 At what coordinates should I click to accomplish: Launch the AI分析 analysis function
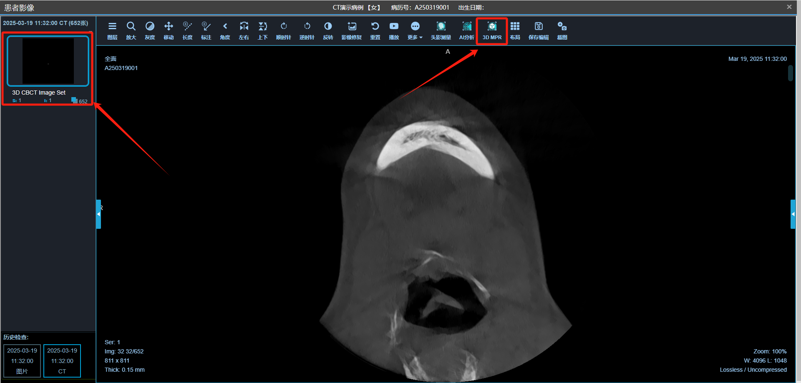click(466, 30)
